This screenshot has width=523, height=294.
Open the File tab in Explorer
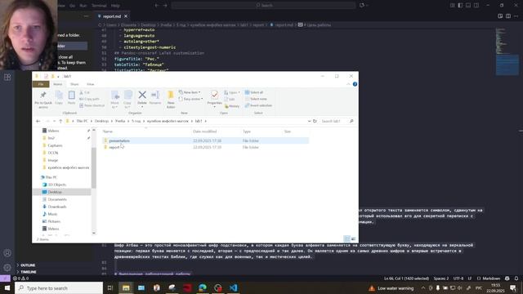(x=41, y=84)
